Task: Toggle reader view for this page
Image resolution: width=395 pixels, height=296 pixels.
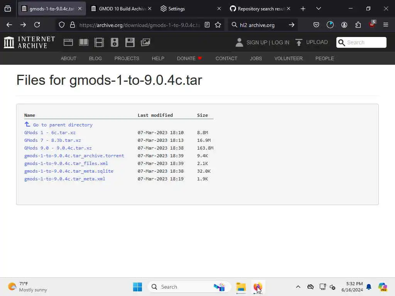Action: tap(207, 25)
